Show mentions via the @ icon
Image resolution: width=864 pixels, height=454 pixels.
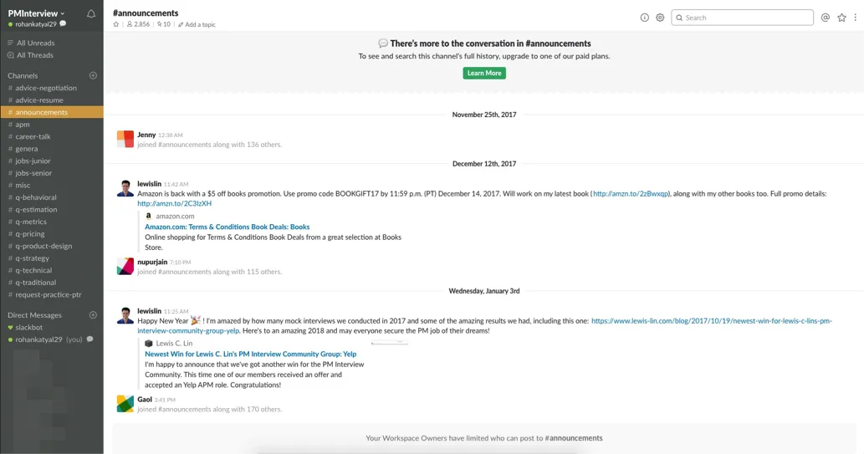pyautogui.click(x=826, y=18)
